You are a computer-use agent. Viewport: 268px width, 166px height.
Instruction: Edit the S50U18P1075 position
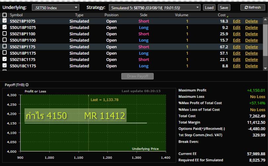pyautogui.click(x=237, y=28)
